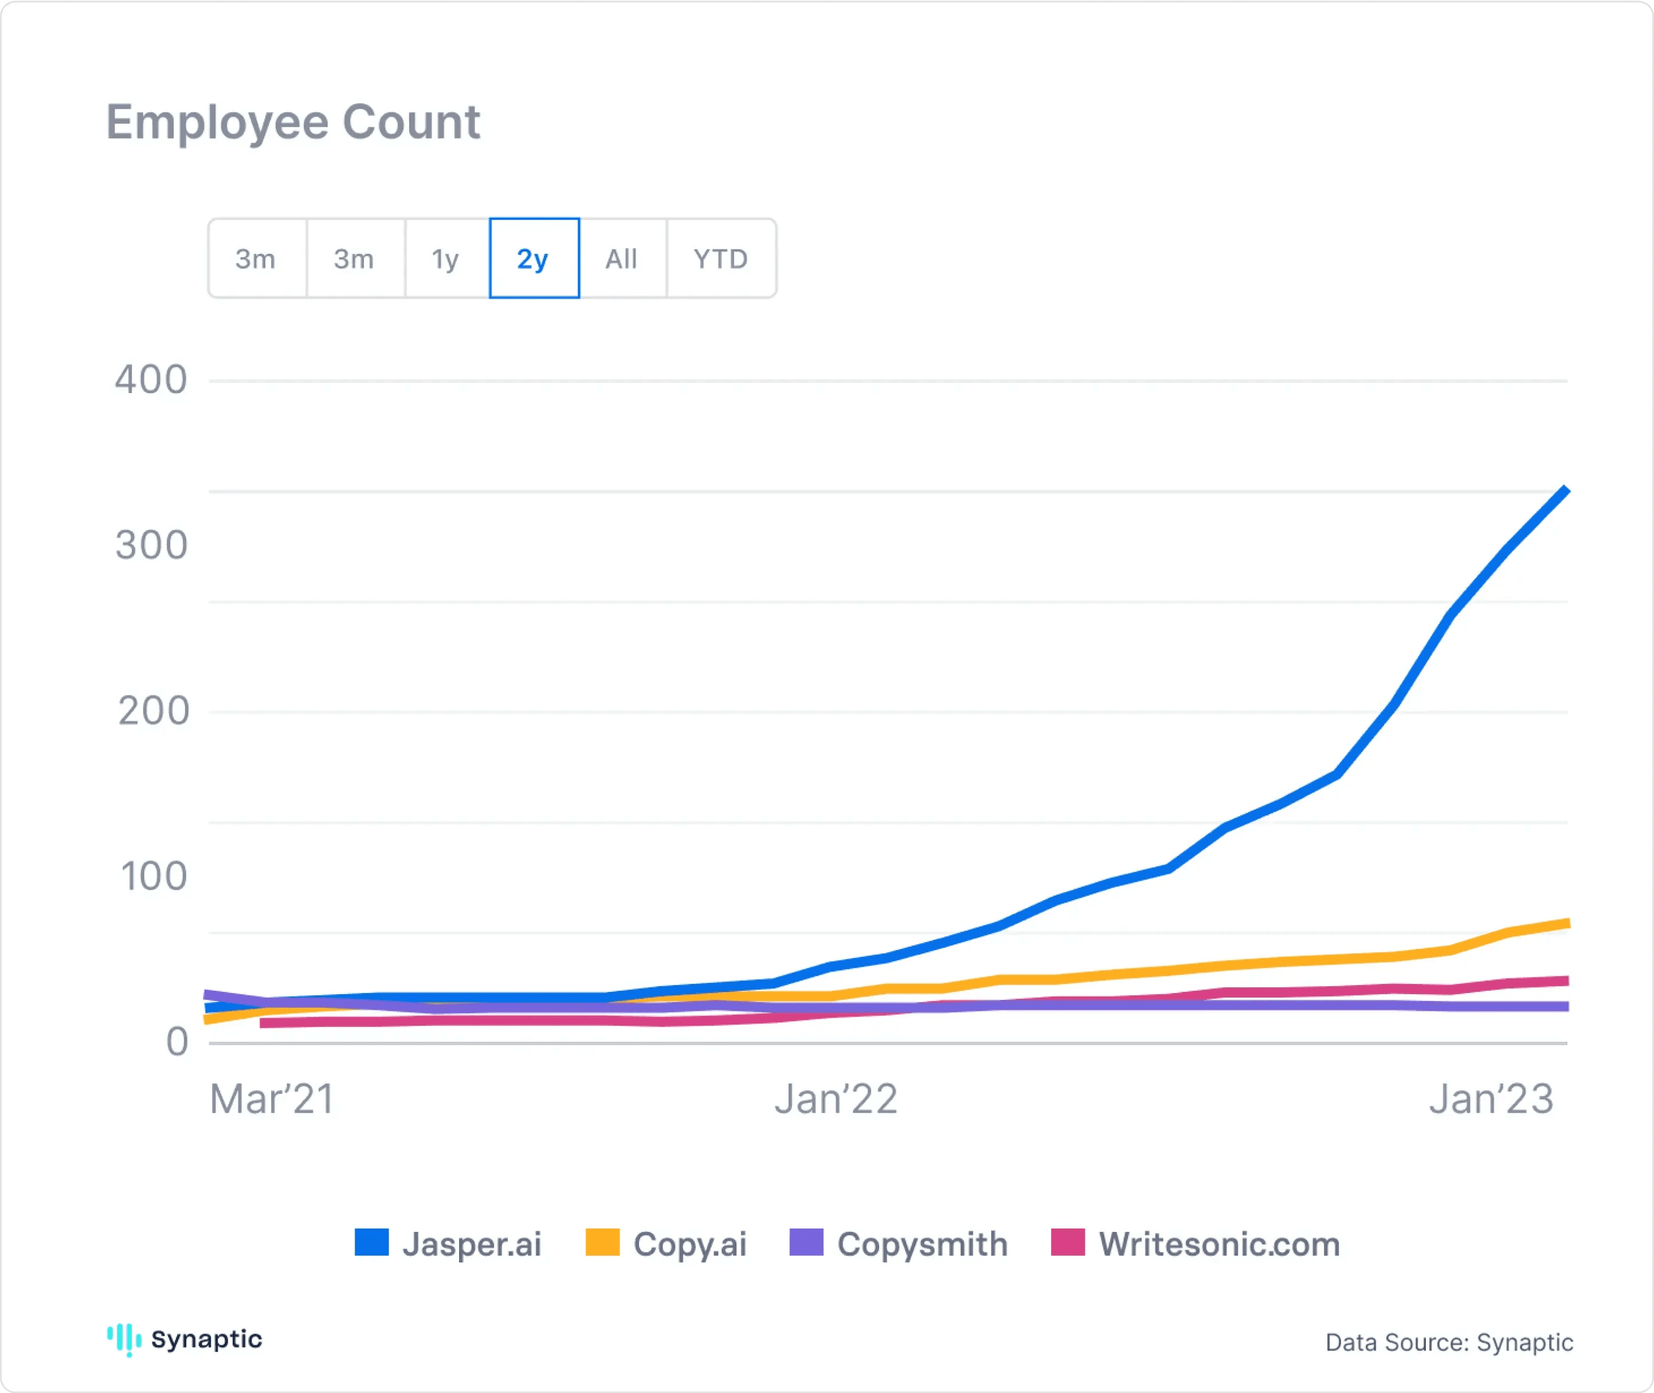Click the orange Copy.ai legend swatch

pos(602,1242)
